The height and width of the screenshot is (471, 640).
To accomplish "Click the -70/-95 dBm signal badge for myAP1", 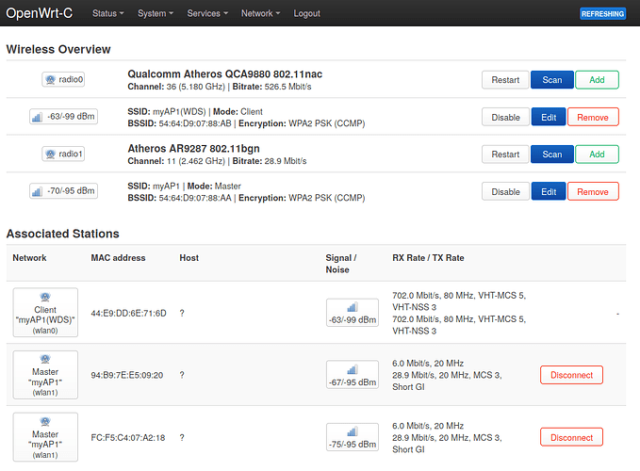I will tap(64, 191).
